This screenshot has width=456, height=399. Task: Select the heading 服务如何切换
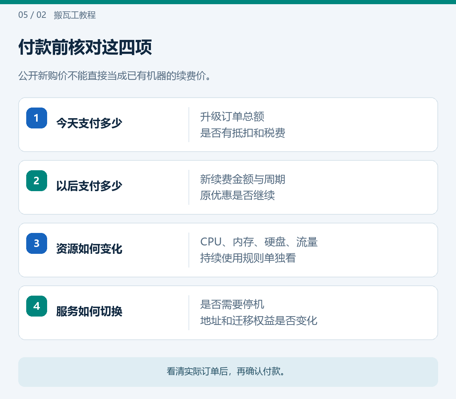[89, 311]
